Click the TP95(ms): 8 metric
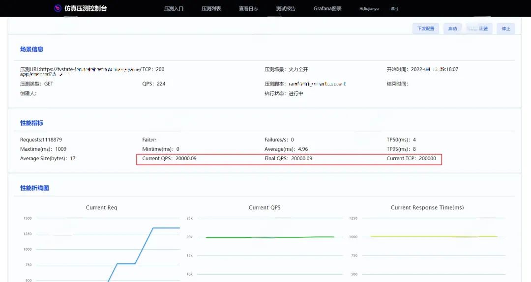Image resolution: width=531 pixels, height=282 pixels. tap(401, 149)
